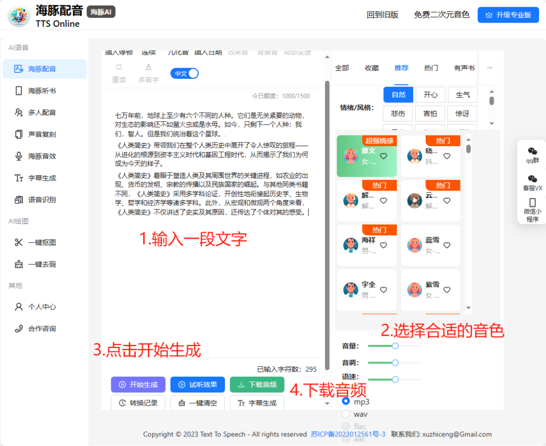
Task: Open the qq群 WeChat-style icon
Action: point(532,151)
